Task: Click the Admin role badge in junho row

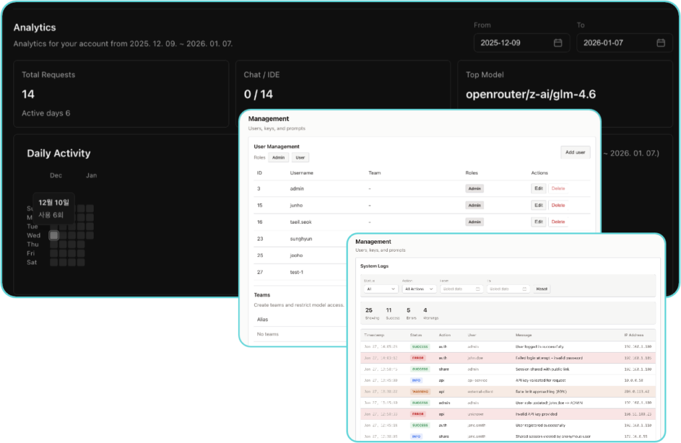Action: pyautogui.click(x=474, y=205)
